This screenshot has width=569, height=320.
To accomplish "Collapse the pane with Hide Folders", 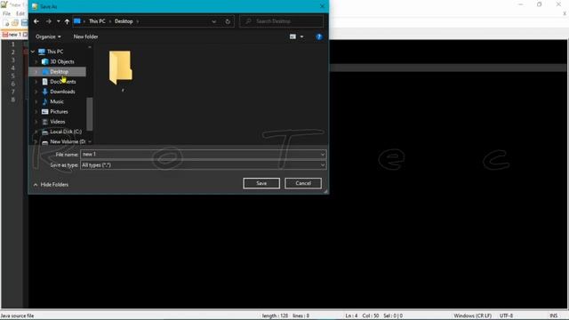I will pos(51,185).
